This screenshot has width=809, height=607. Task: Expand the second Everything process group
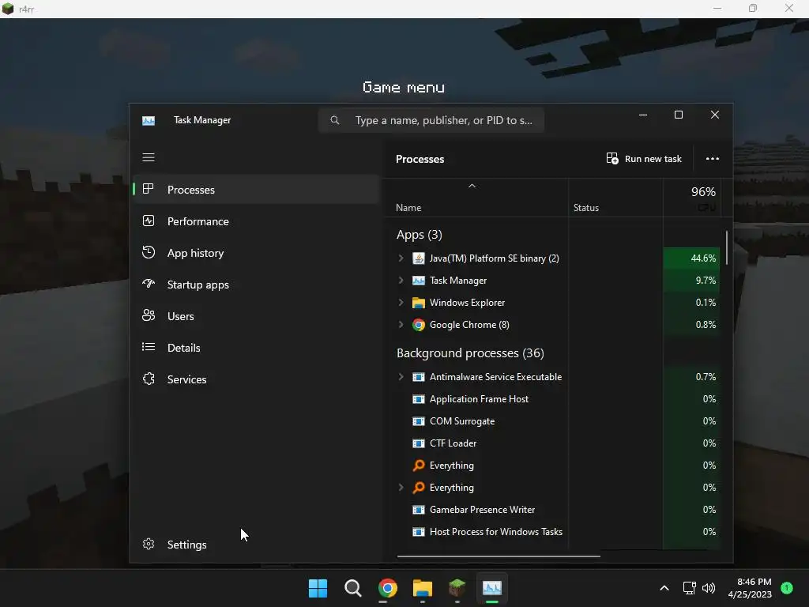(401, 487)
